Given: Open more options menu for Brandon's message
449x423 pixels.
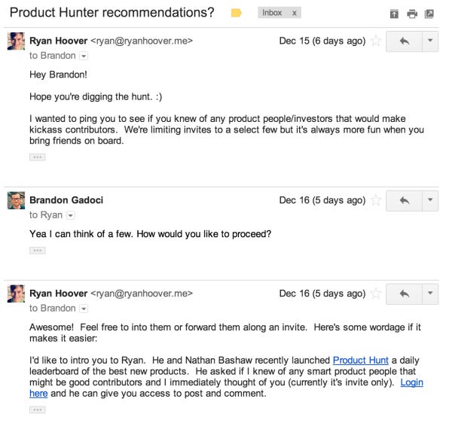Looking at the screenshot, I should point(430,200).
